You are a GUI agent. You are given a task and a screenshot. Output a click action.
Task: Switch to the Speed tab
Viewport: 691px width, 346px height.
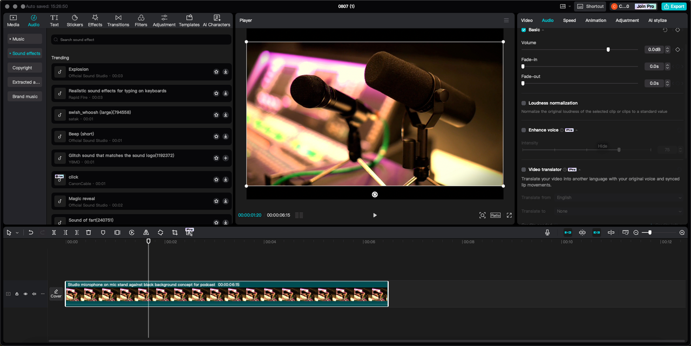click(570, 20)
